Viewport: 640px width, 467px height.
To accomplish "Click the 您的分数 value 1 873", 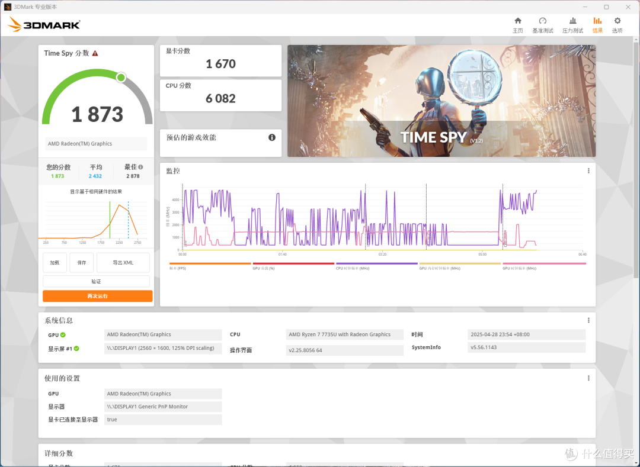I will click(57, 176).
